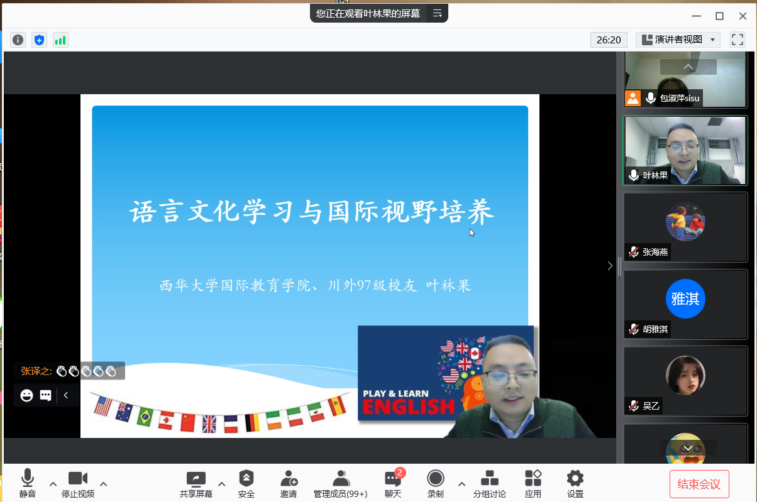757x502 pixels.
Task: Open the Security (安全) options
Action: 246,484
